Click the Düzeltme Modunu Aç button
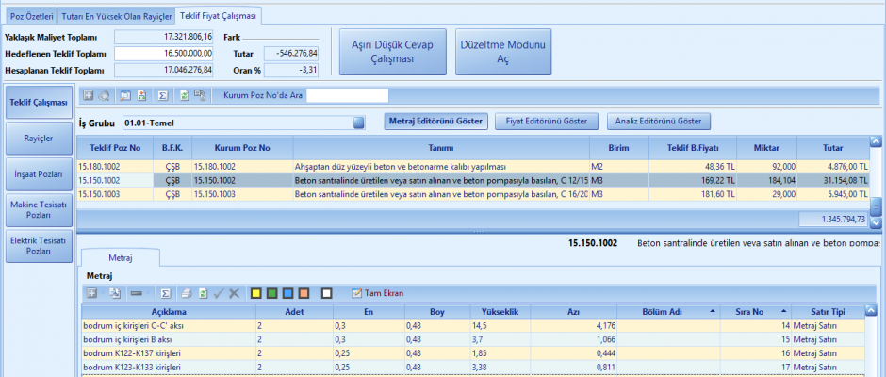This screenshot has height=377, width=886. pyautogui.click(x=503, y=51)
